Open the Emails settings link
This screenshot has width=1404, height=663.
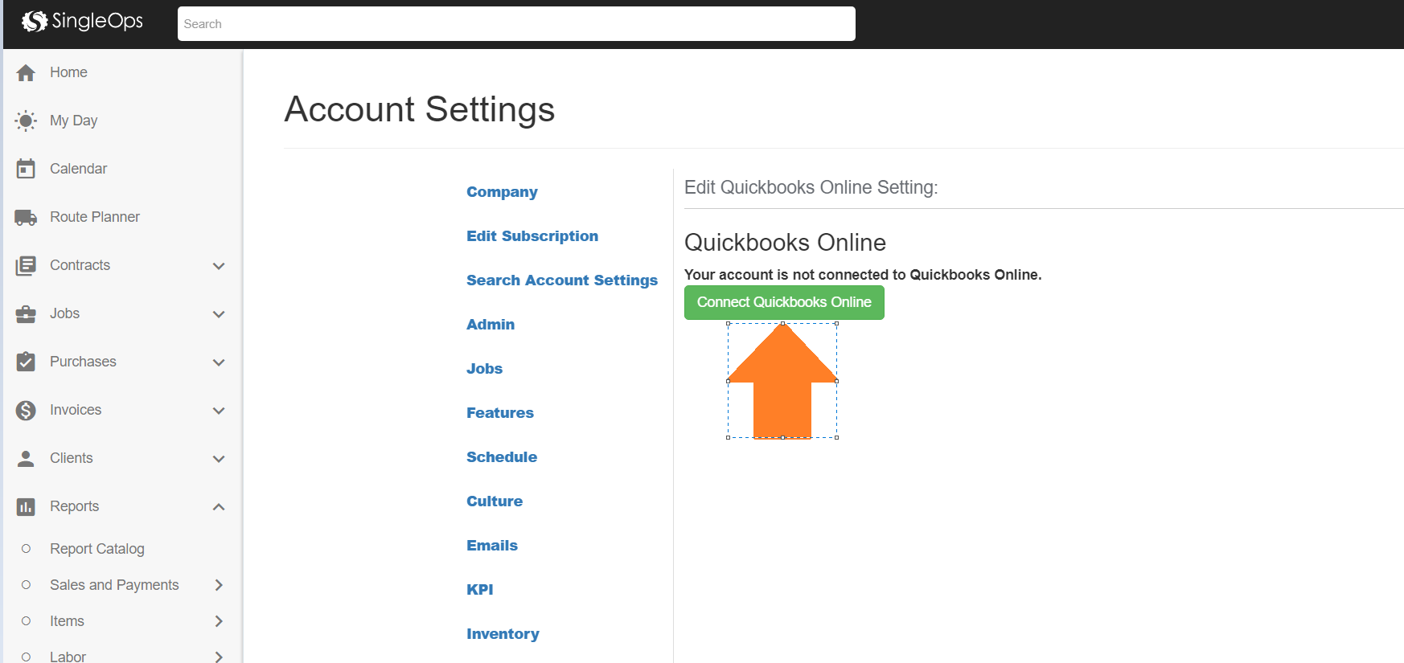492,546
